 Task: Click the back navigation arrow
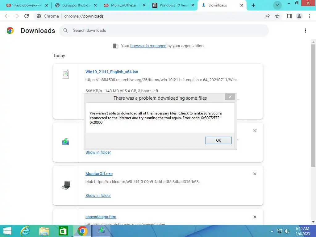click(7, 16)
